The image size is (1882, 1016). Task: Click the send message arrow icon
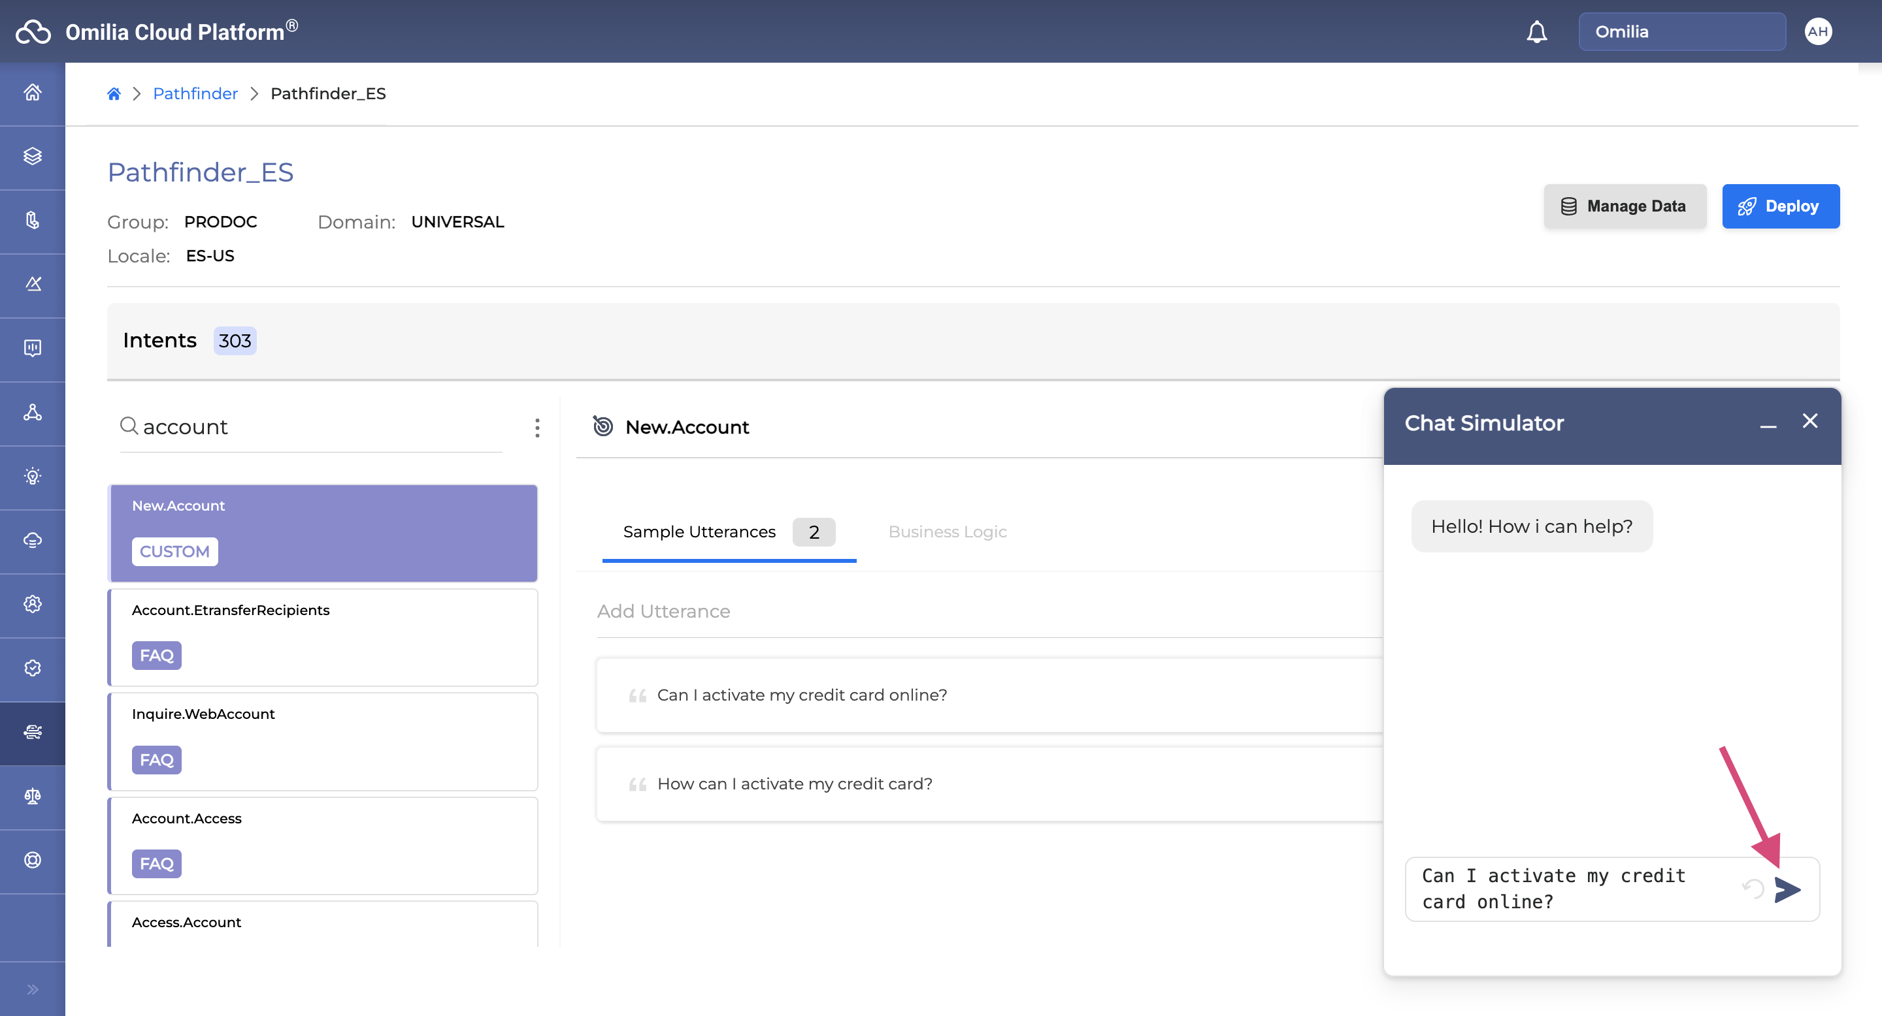[1787, 889]
